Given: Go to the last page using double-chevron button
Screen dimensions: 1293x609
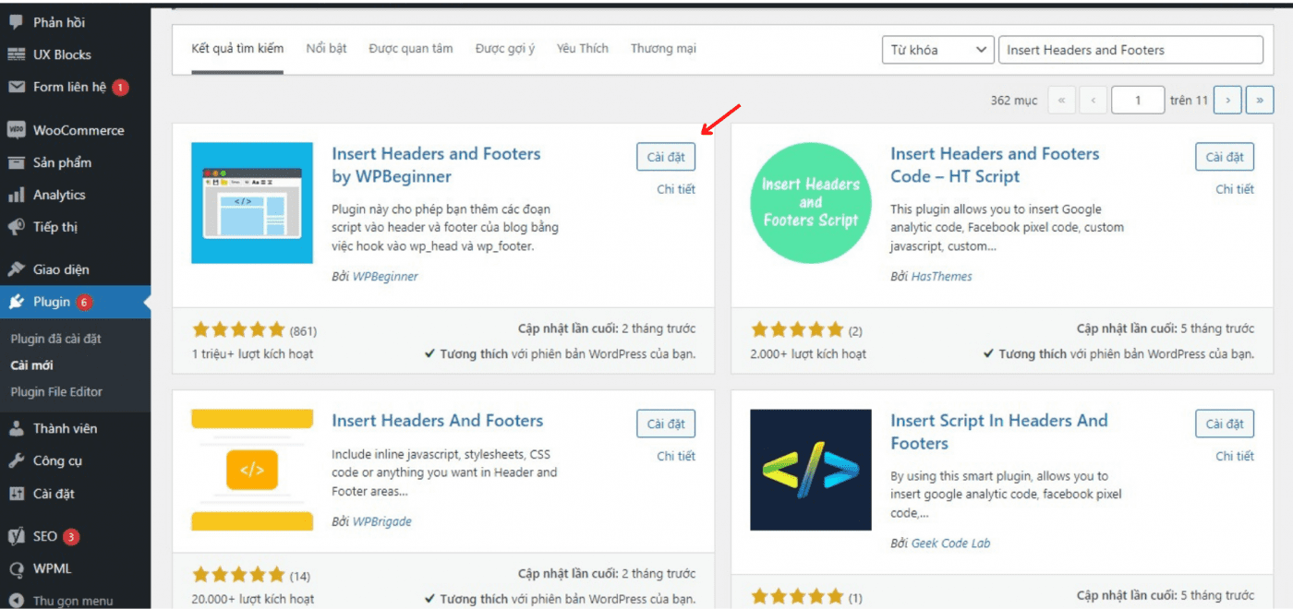Looking at the screenshot, I should (x=1261, y=100).
